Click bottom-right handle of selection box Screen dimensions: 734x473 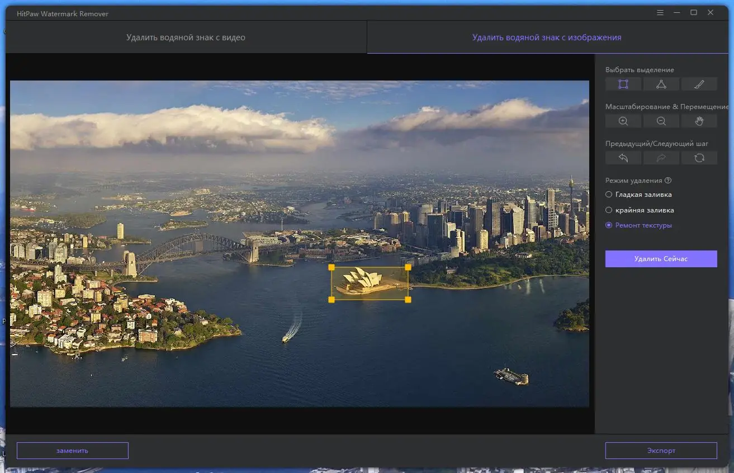pyautogui.click(x=408, y=300)
